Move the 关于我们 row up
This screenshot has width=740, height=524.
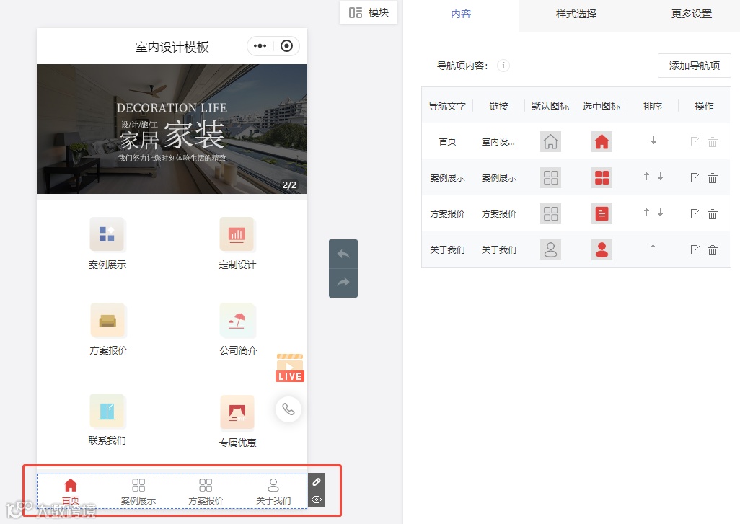[653, 248]
